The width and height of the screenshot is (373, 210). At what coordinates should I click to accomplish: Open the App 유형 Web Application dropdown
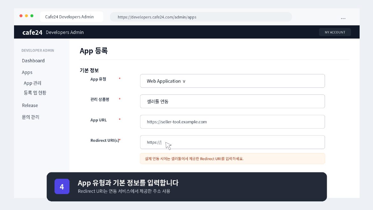(x=232, y=81)
